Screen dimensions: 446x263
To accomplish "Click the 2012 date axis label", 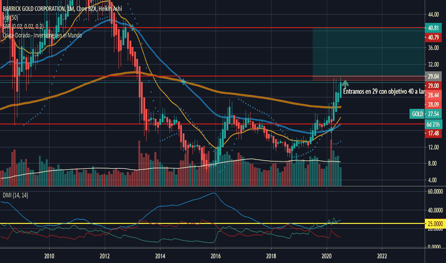I will [x=105, y=256].
